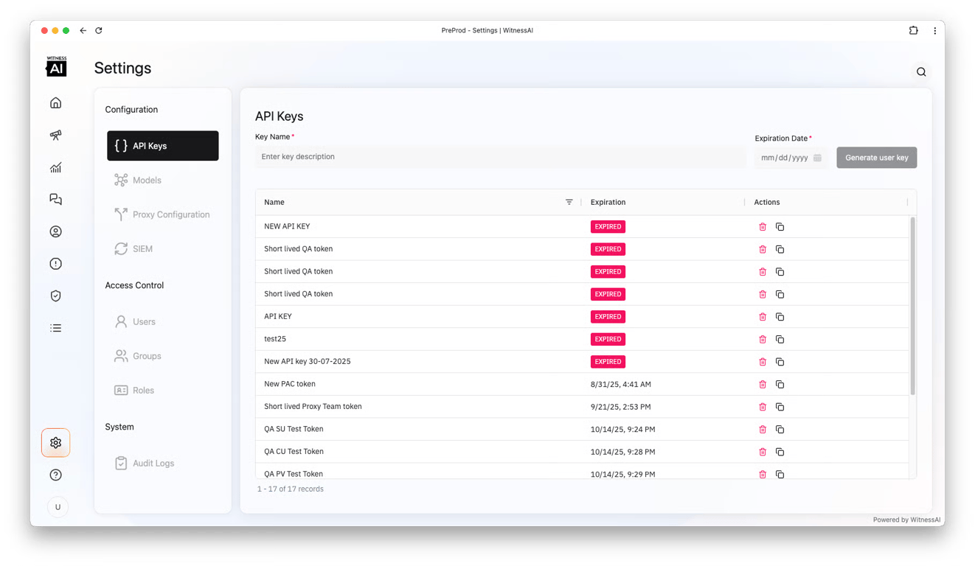Open the conversations chat-bubbles sidebar icon
975x566 pixels.
tap(56, 200)
